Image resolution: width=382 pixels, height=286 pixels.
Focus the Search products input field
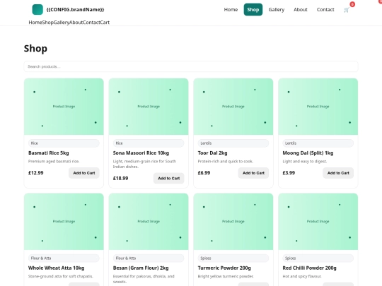click(191, 66)
